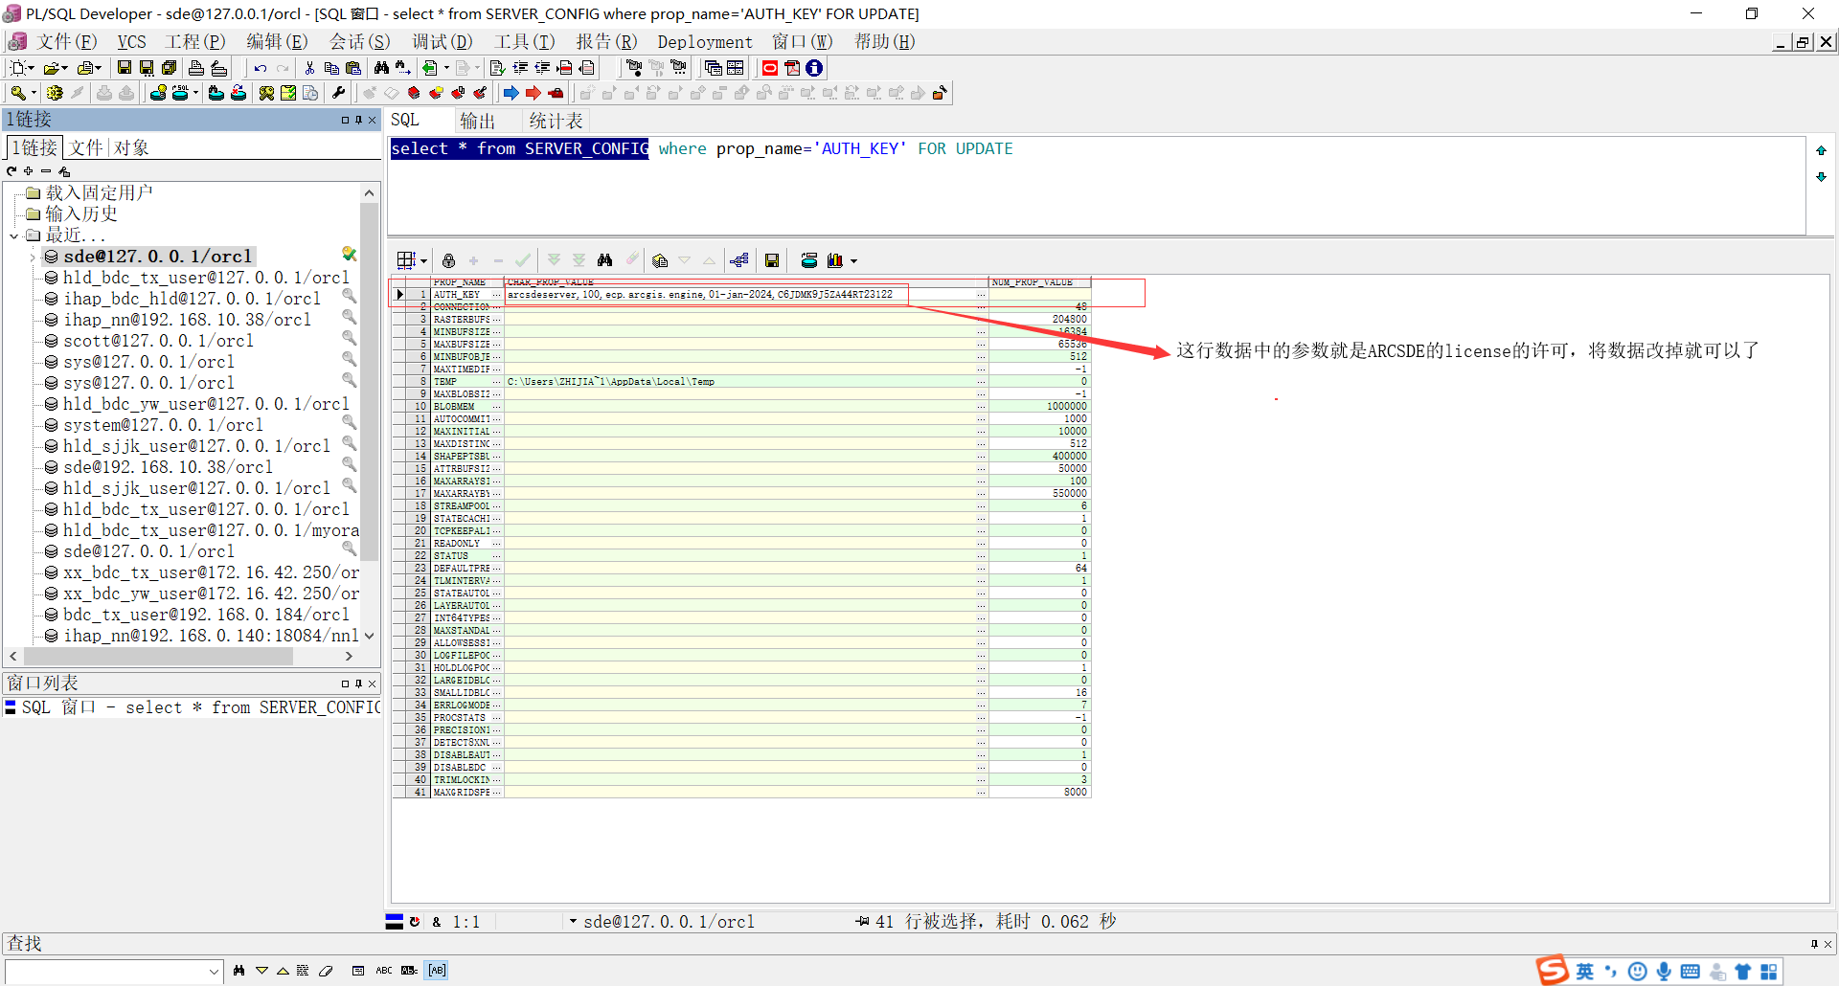Toggle pin on window list panel
Viewport: 1839px width, 986px height.
pos(359,683)
